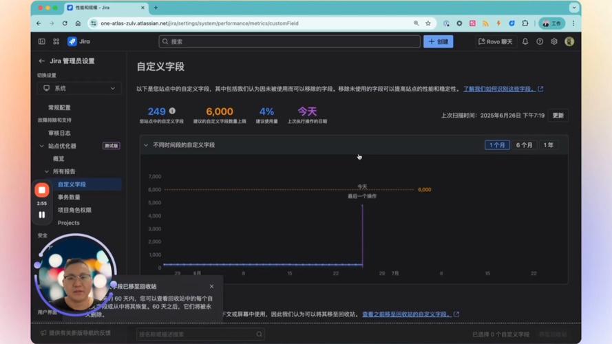Collapse the 站点优化器 tree section

42,146
